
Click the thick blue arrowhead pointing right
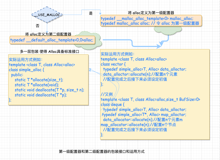(x=159, y=46)
